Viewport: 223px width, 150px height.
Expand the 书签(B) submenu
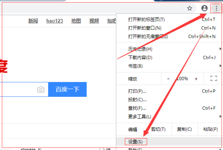point(135,66)
